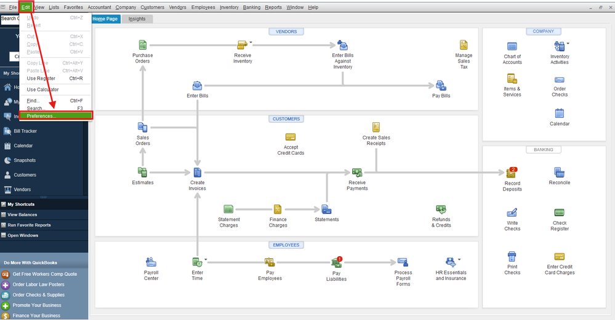The image size is (615, 320).
Task: Open Receive Payments icon
Action: (357, 173)
